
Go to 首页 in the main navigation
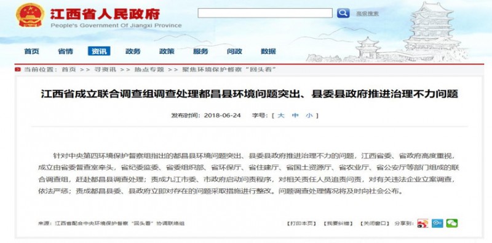click(x=32, y=52)
